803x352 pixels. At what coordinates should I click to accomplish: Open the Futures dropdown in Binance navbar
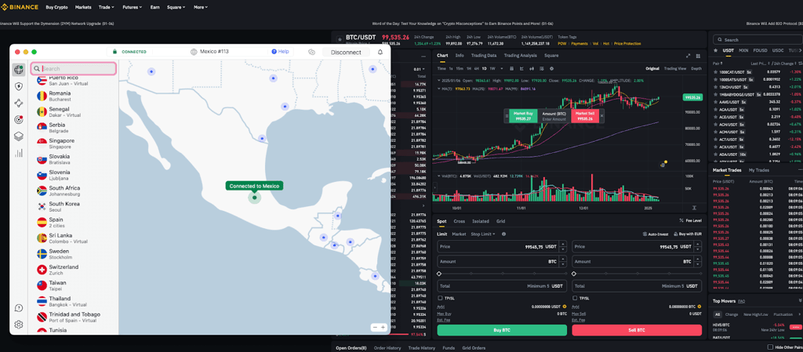click(x=133, y=7)
